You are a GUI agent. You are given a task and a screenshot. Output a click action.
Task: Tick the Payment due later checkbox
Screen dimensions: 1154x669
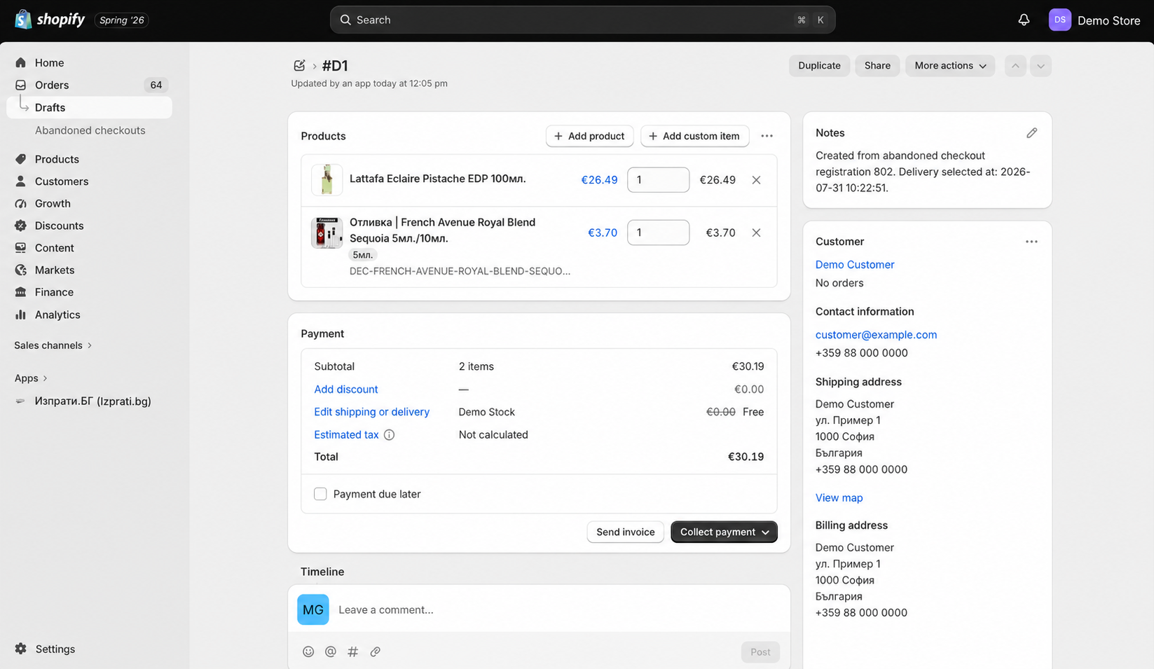tap(320, 494)
